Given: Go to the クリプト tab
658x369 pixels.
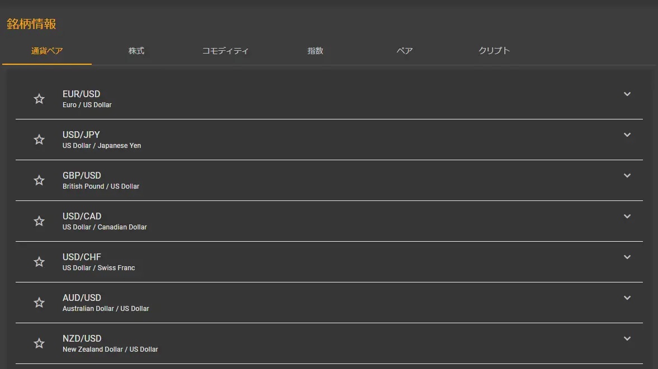Looking at the screenshot, I should 494,51.
